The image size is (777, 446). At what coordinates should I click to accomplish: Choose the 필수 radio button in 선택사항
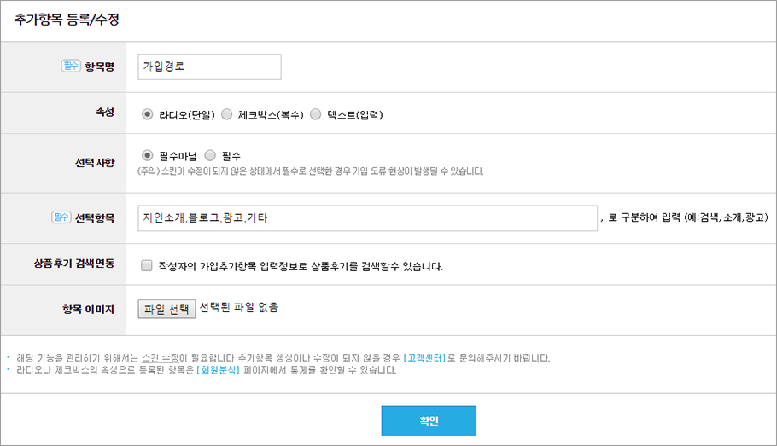[x=210, y=155]
